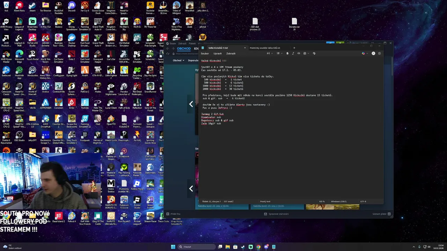The height and width of the screenshot is (251, 447).
Task: Select the OBS Studio desktop shortcut
Action: tap(19, 136)
